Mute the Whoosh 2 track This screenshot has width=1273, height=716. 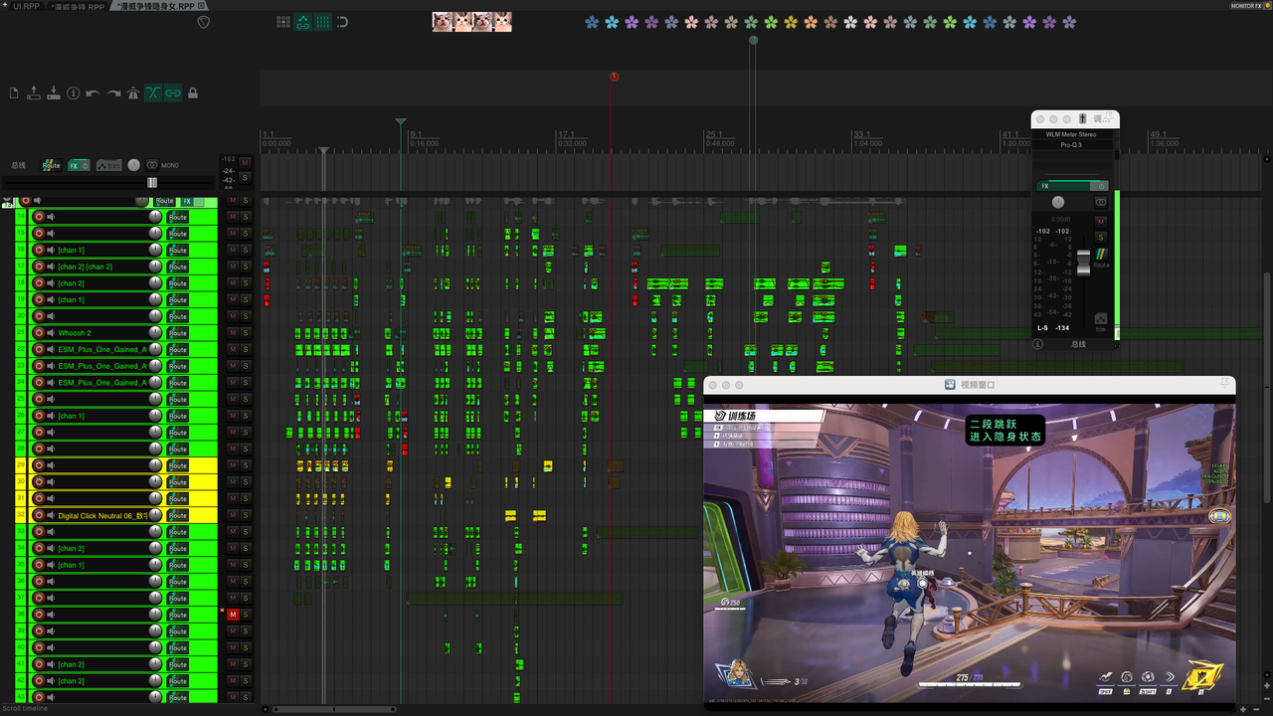233,333
